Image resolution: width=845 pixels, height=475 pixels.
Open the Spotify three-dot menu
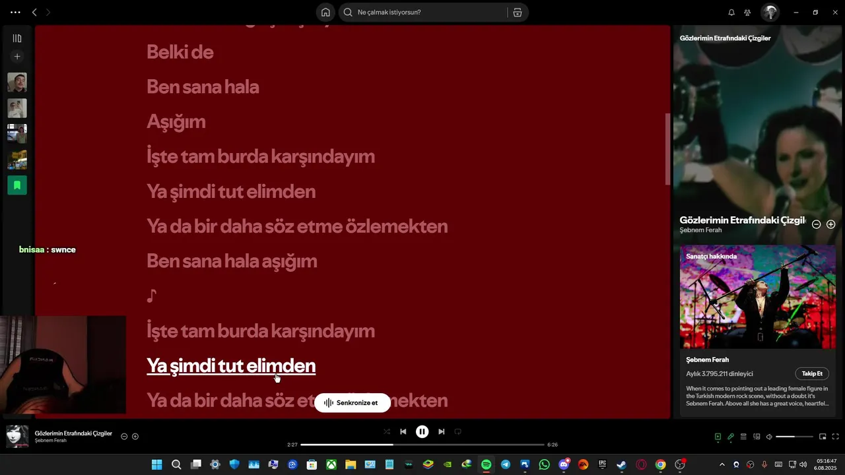click(x=16, y=12)
